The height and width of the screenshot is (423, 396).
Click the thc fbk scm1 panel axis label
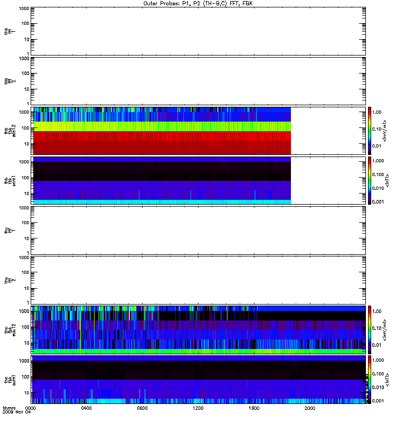[x=10, y=380]
